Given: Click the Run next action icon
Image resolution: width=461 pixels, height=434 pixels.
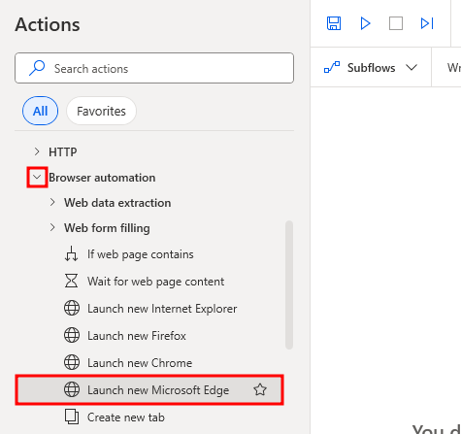Looking at the screenshot, I should click(427, 23).
